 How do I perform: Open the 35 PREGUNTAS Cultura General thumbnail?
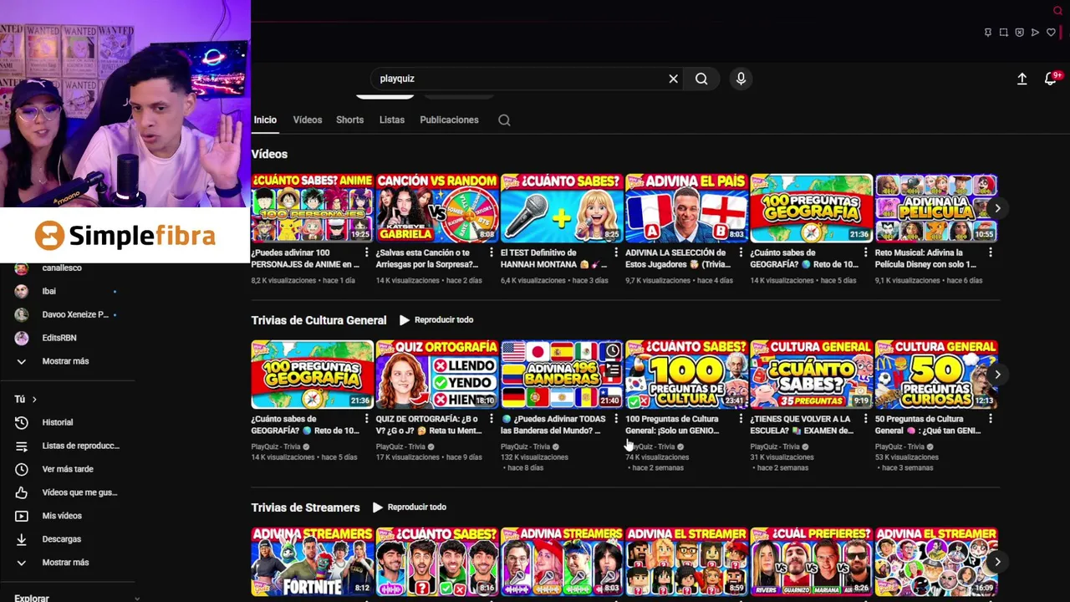pyautogui.click(x=811, y=375)
